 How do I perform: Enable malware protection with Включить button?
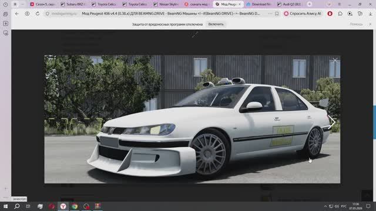pyautogui.click(x=216, y=24)
